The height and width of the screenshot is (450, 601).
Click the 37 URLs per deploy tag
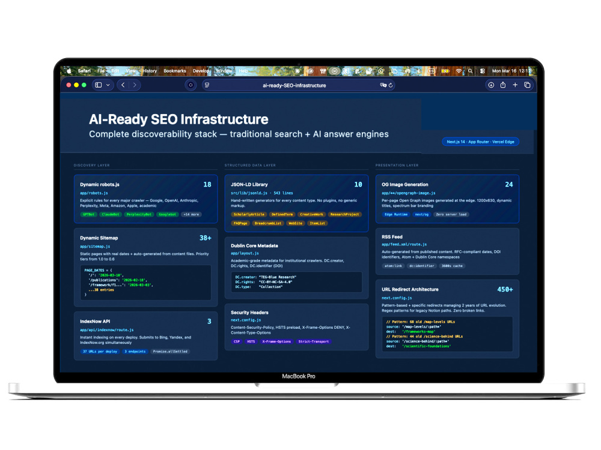pyautogui.click(x=100, y=351)
